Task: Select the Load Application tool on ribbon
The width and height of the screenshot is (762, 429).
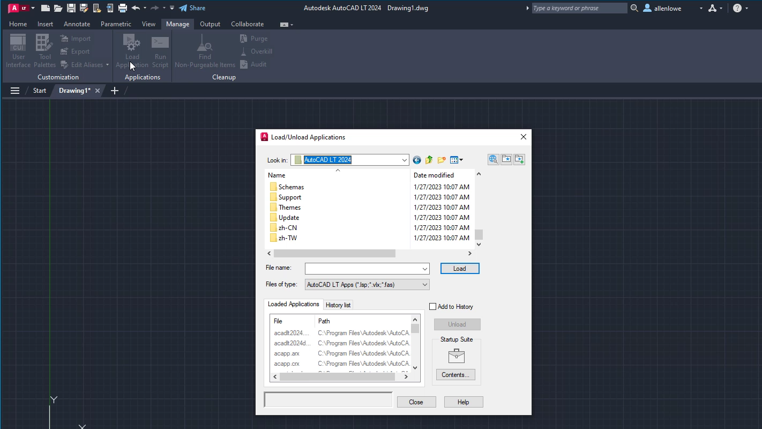Action: click(x=132, y=50)
